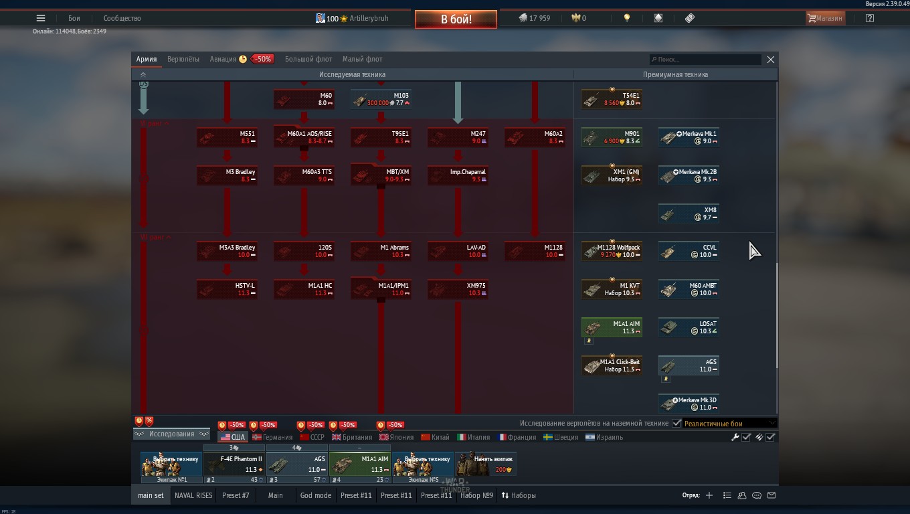The image size is (910, 514).
Task: Click the golden eagles balance
Action: (x=579, y=18)
